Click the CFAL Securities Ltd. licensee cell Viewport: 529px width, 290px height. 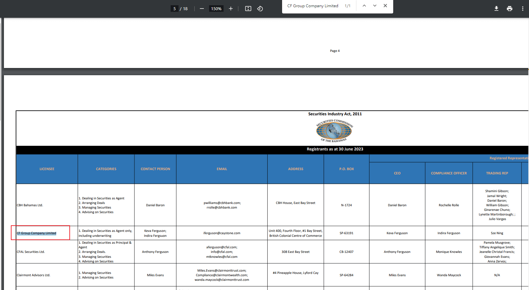pyautogui.click(x=31, y=252)
